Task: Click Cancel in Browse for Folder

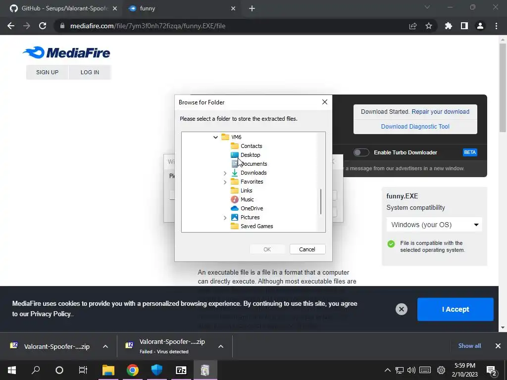Action: pos(307,249)
